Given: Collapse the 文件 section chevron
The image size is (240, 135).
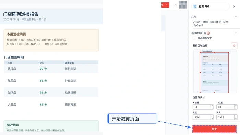Looking at the screenshot, I should coord(236,17).
